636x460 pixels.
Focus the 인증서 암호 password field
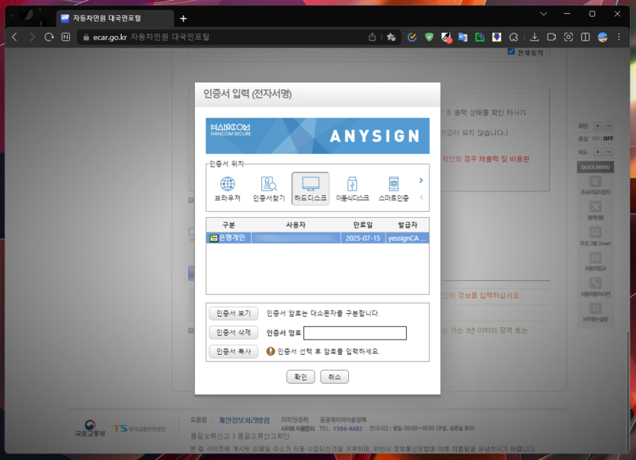[355, 333]
